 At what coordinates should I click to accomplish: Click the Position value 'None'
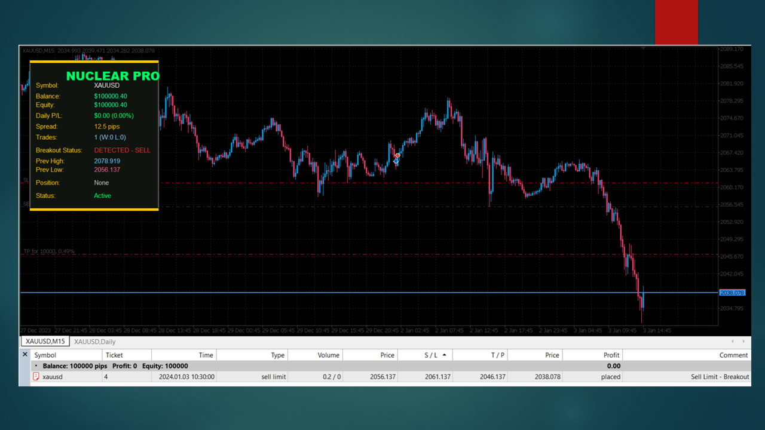coord(102,183)
